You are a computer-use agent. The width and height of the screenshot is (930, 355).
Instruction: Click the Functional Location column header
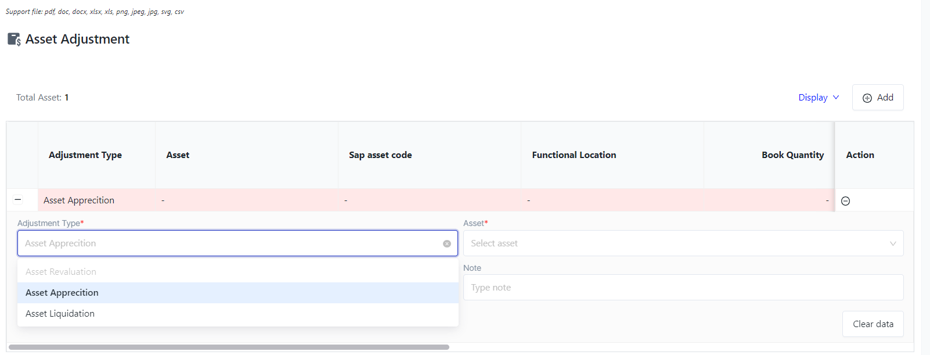coord(574,155)
